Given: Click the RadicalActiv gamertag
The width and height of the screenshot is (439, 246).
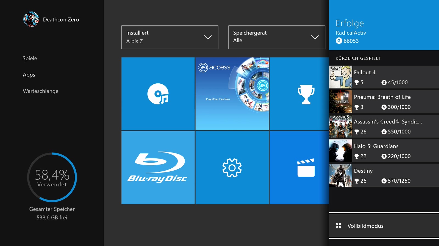Looking at the screenshot, I should tap(351, 33).
